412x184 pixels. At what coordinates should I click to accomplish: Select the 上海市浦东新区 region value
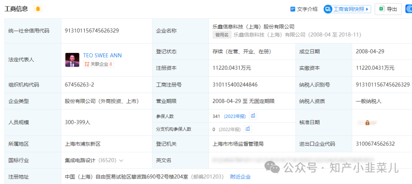(x=83, y=144)
